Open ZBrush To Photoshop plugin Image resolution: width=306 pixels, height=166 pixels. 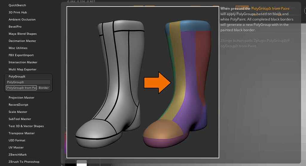(24, 162)
